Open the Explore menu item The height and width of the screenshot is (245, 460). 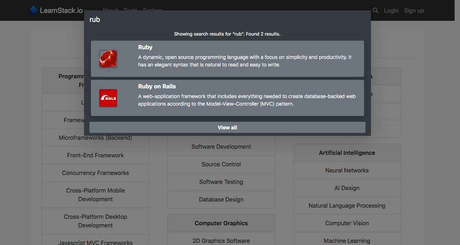click(x=152, y=10)
